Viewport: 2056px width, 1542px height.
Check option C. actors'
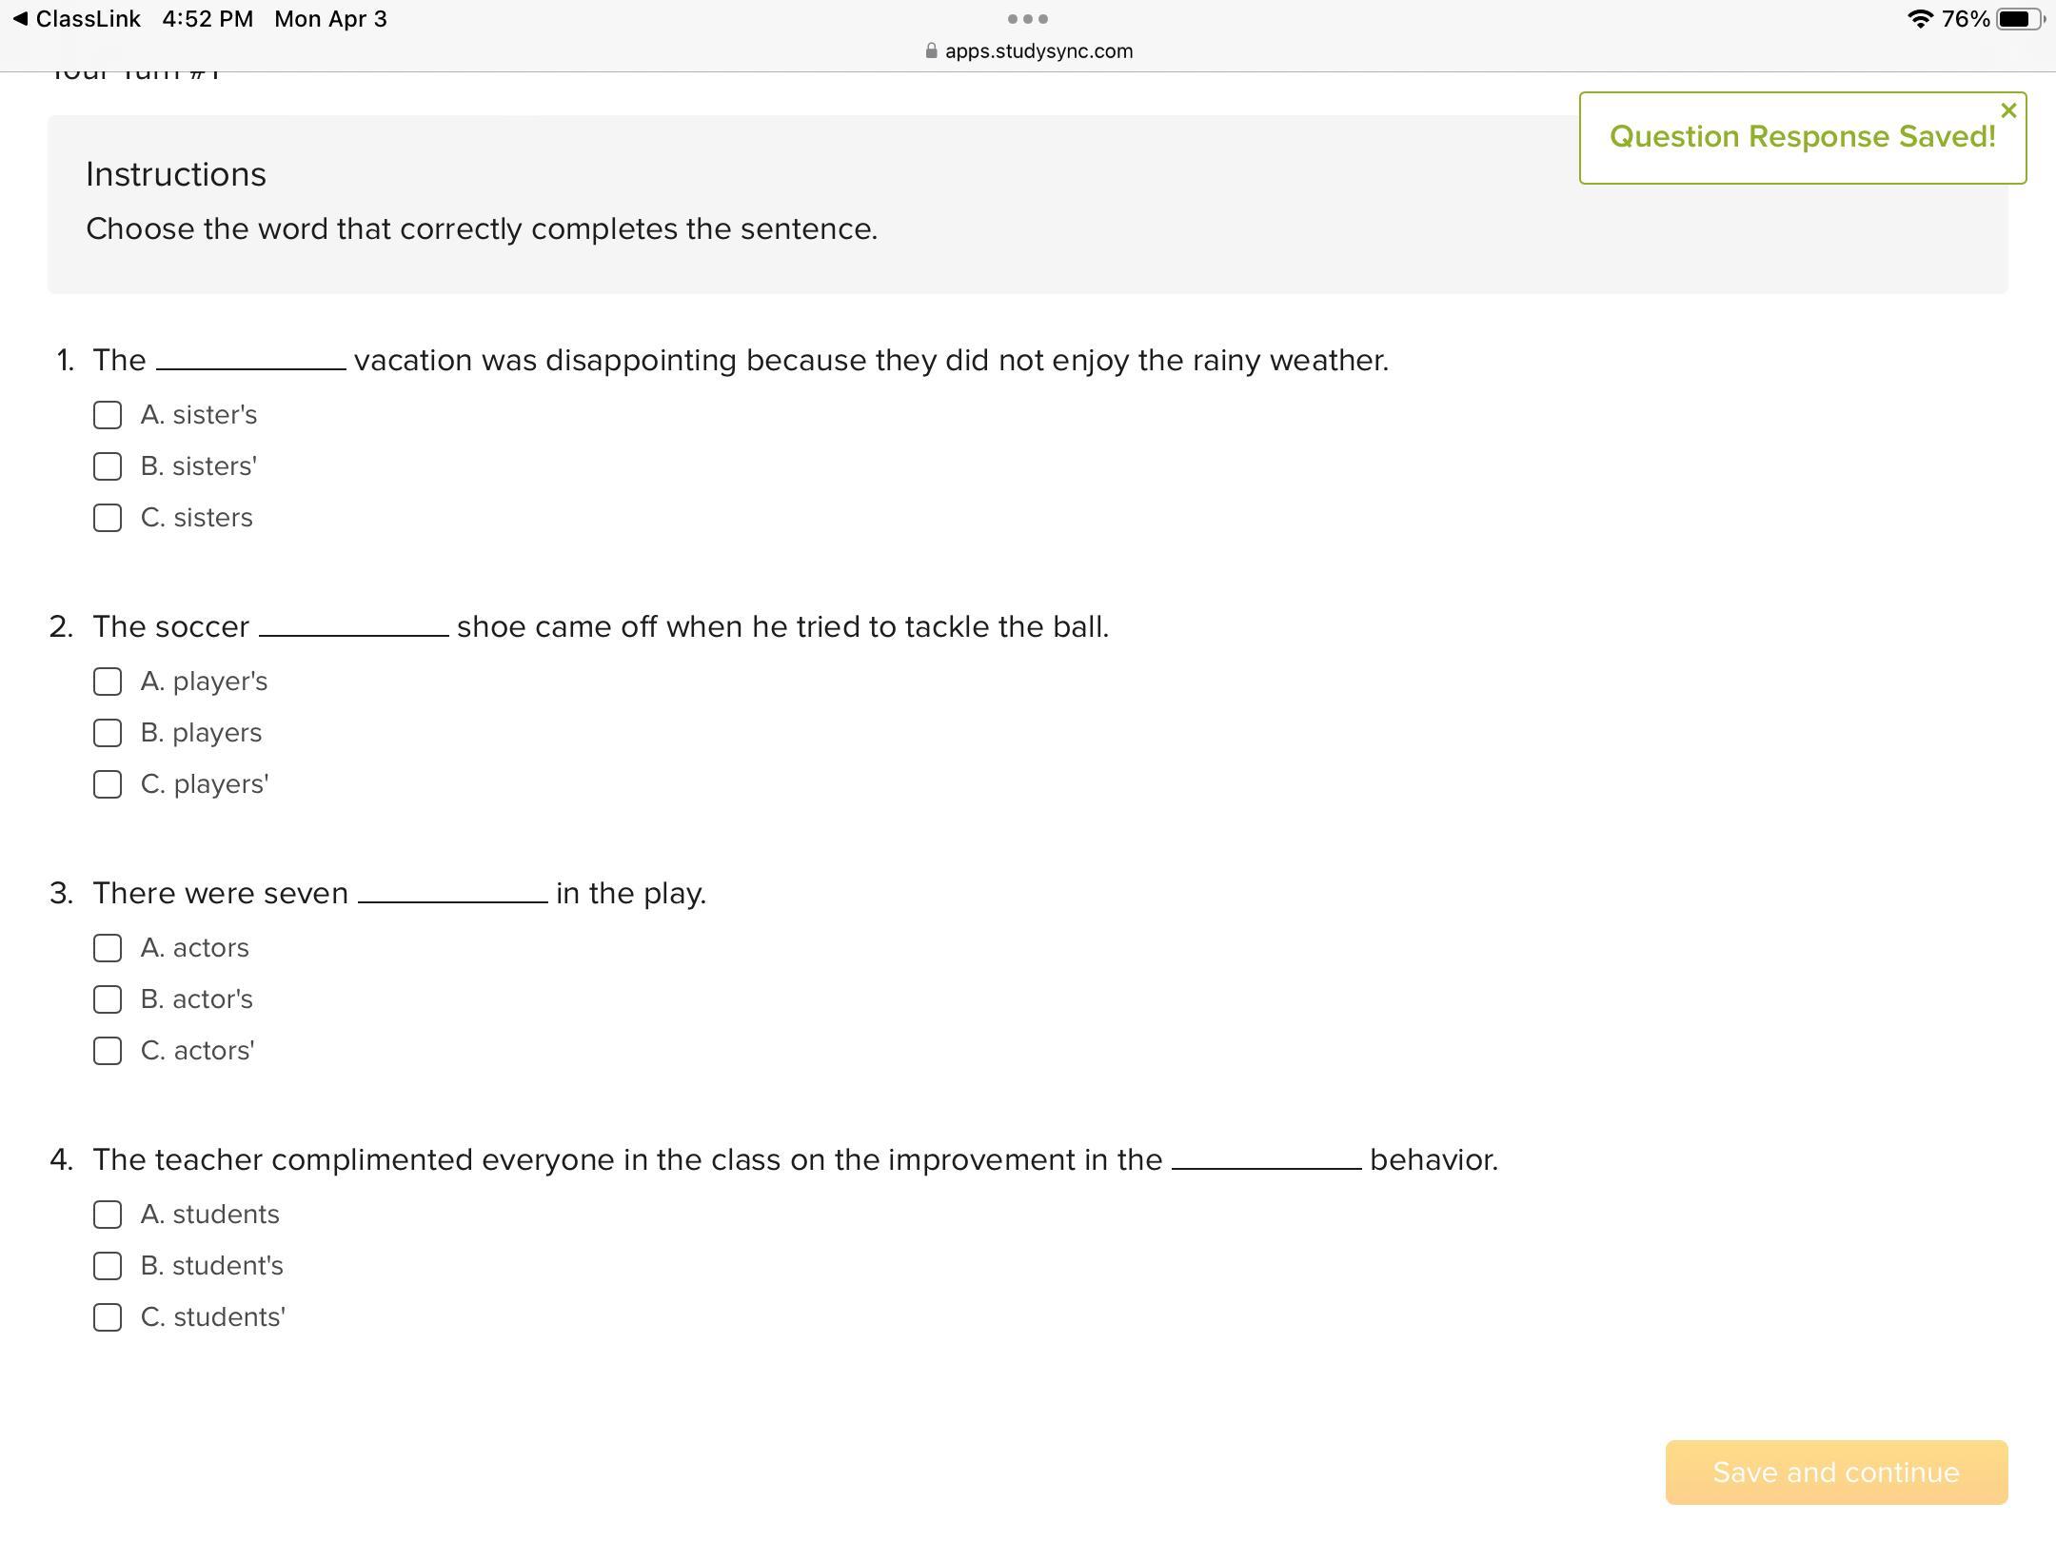108,1051
